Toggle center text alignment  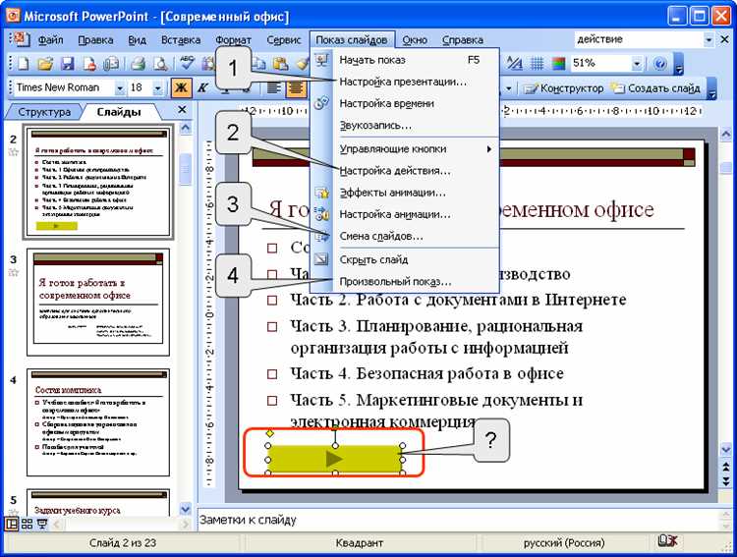click(296, 88)
